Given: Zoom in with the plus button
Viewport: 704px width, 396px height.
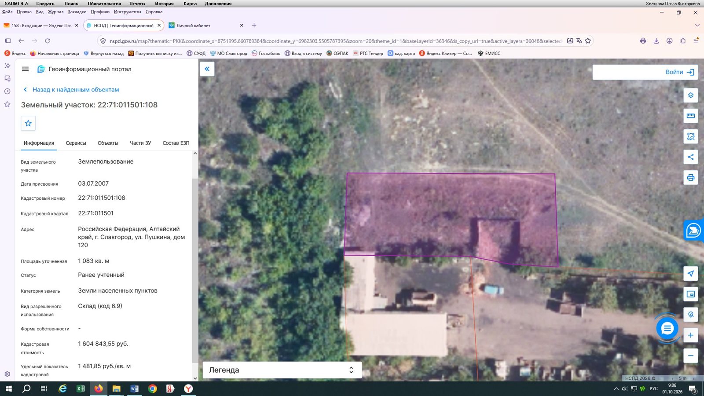Looking at the screenshot, I should coord(690,335).
